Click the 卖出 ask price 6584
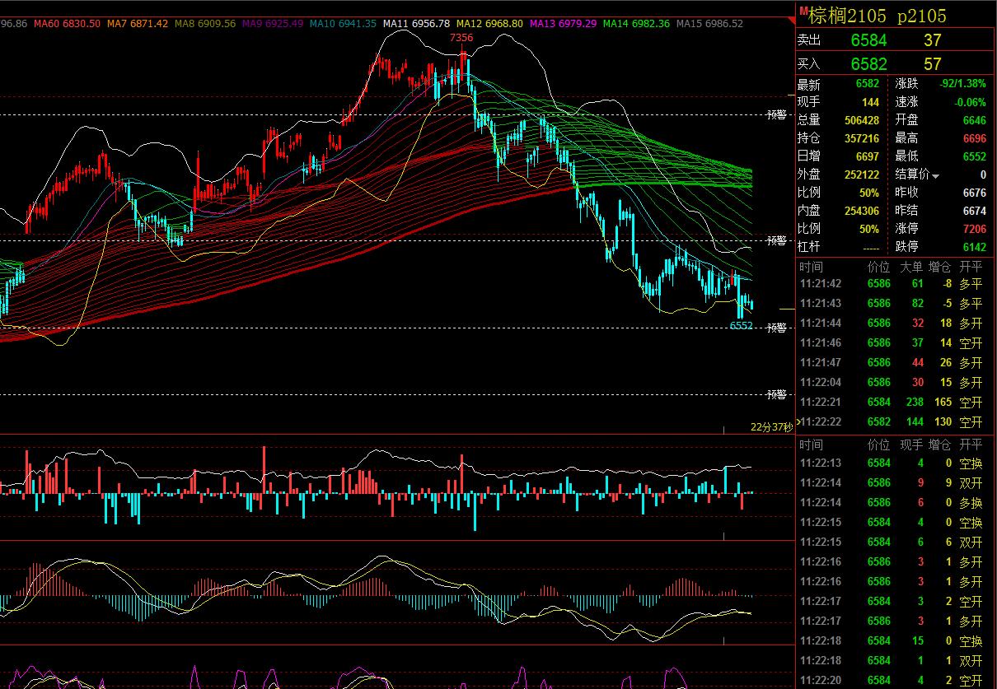This screenshot has height=689, width=997. (x=868, y=40)
